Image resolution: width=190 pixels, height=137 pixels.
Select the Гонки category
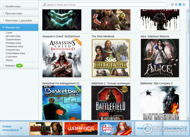click(x=9, y=33)
